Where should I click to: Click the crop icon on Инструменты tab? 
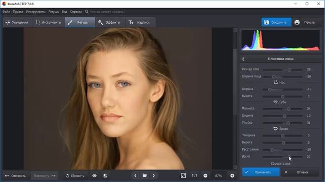pyautogui.click(x=38, y=22)
